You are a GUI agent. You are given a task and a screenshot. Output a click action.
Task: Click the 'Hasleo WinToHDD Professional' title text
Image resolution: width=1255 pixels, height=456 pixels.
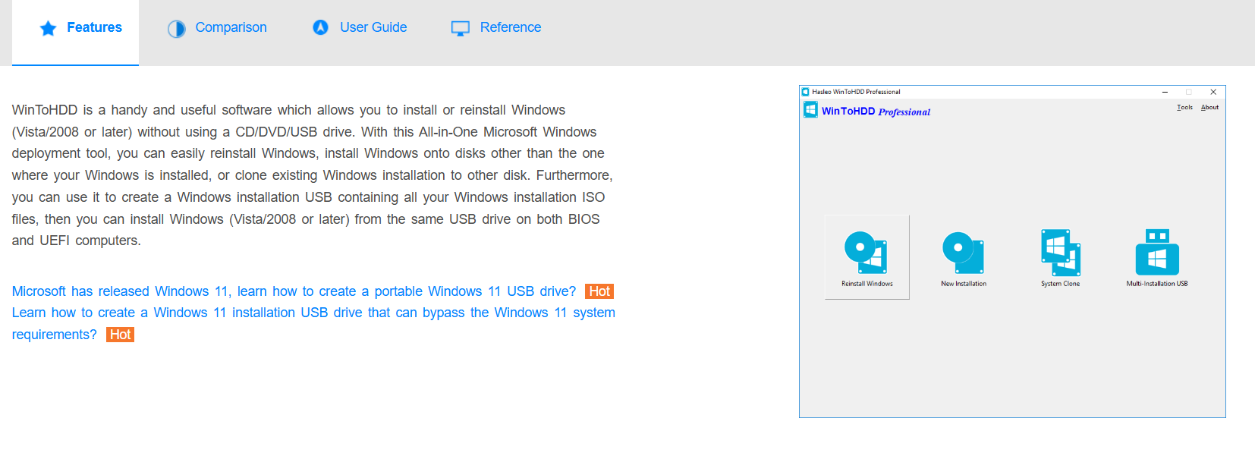coord(856,92)
